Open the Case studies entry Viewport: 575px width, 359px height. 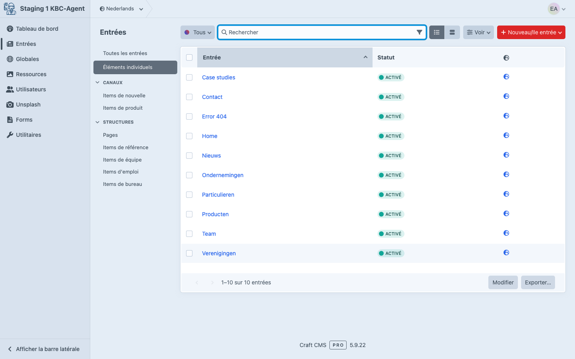[218, 77]
